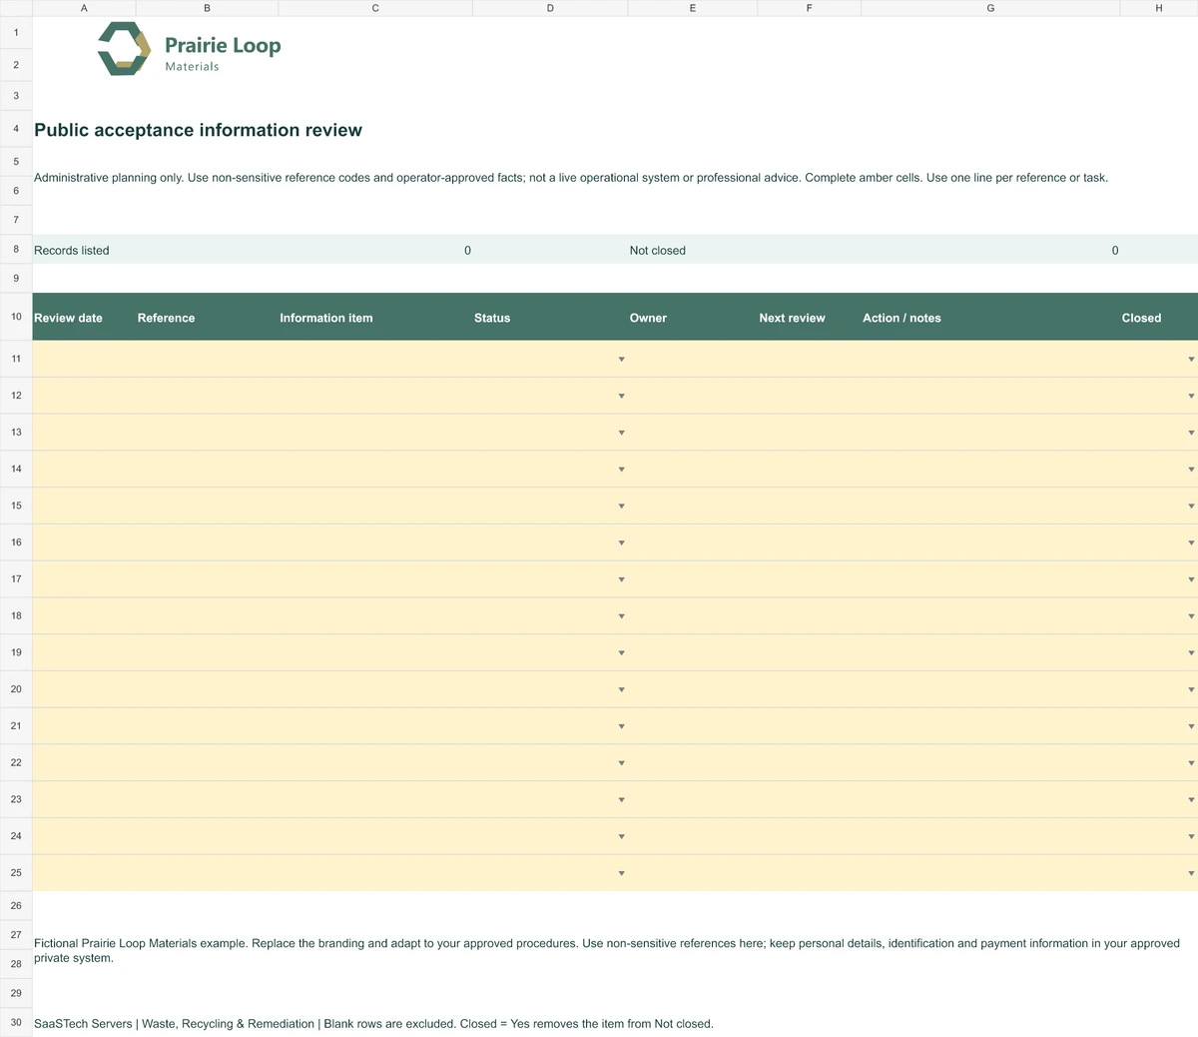Open Status dropdown arrow in row 25

tap(621, 873)
